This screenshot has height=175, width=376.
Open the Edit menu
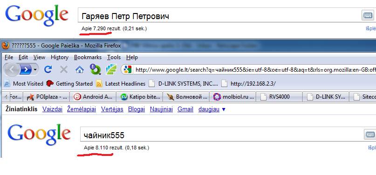23,57
